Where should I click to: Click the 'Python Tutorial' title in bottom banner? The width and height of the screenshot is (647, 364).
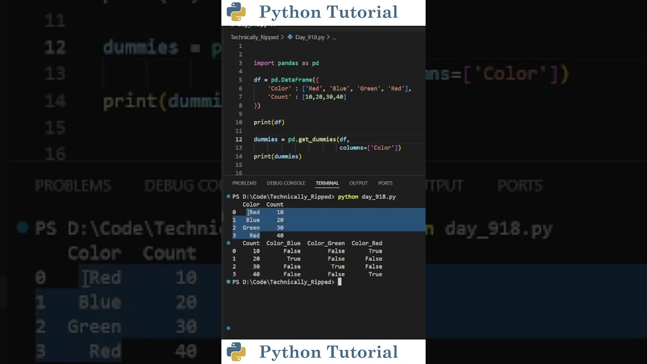pyautogui.click(x=329, y=352)
